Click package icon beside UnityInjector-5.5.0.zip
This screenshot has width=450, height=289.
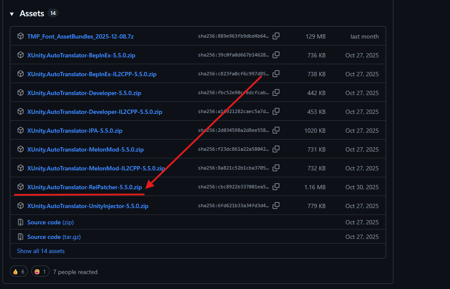21,206
